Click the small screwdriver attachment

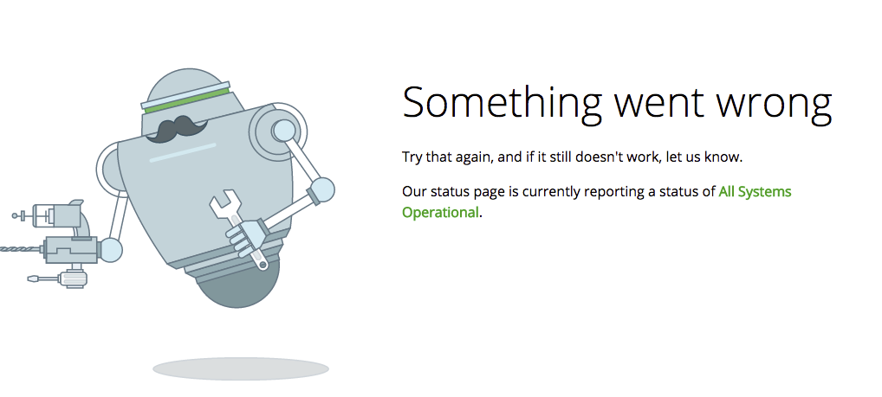(x=56, y=279)
